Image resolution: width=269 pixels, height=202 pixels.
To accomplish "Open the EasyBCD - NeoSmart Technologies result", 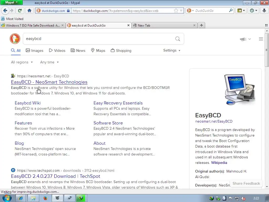I will [x=49, y=82].
